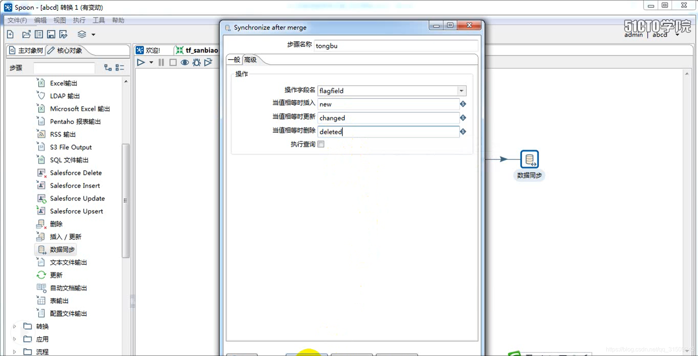The width and height of the screenshot is (698, 356).
Task: Switch to the 一般 tab
Action: pyautogui.click(x=234, y=60)
